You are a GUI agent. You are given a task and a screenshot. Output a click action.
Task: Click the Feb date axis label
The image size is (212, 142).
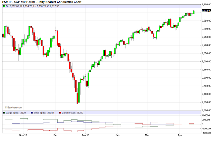point(118,135)
